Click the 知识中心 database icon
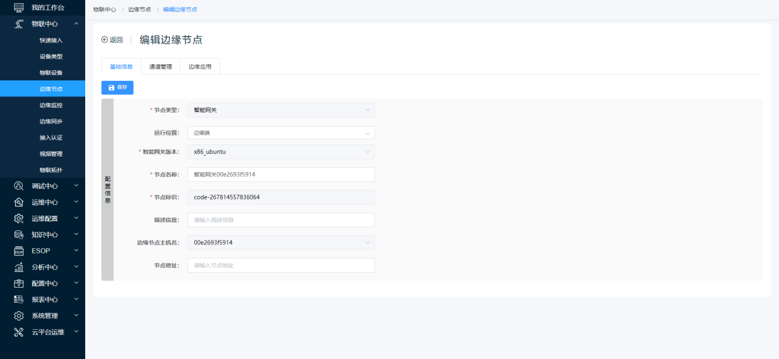779x359 pixels. coord(19,235)
